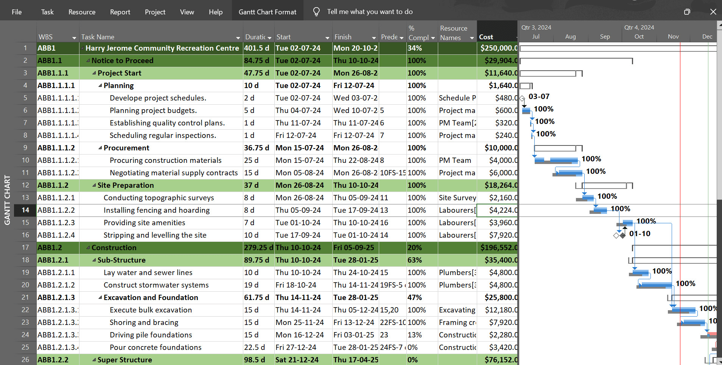Collapse the Site Preparation group
Image resolution: width=722 pixels, height=365 pixels.
[95, 185]
